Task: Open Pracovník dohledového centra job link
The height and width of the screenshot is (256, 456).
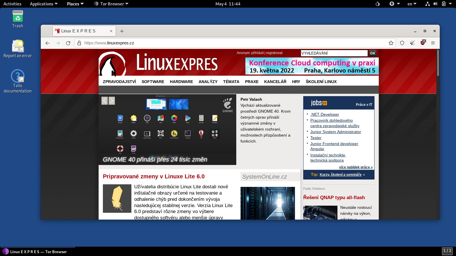Action: [335, 123]
